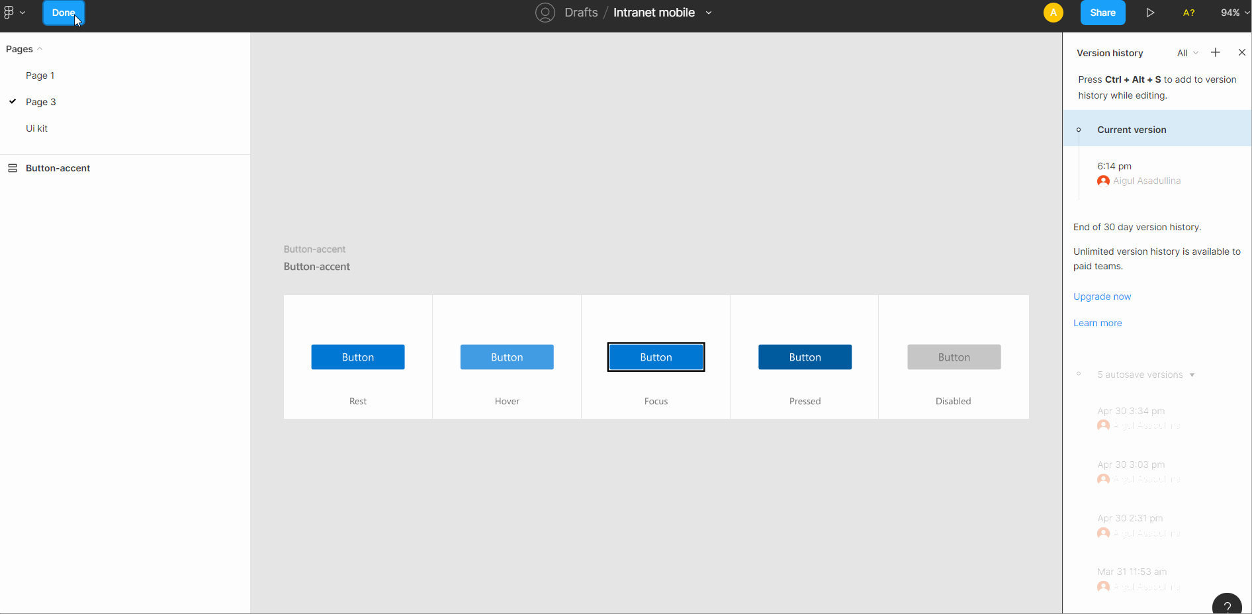Expand the 5 autosave versions list
This screenshot has height=614, width=1252.
coord(1194,374)
